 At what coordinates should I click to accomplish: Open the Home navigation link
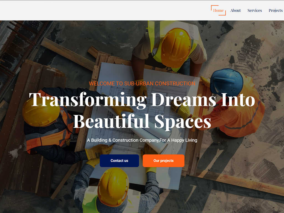(218, 11)
